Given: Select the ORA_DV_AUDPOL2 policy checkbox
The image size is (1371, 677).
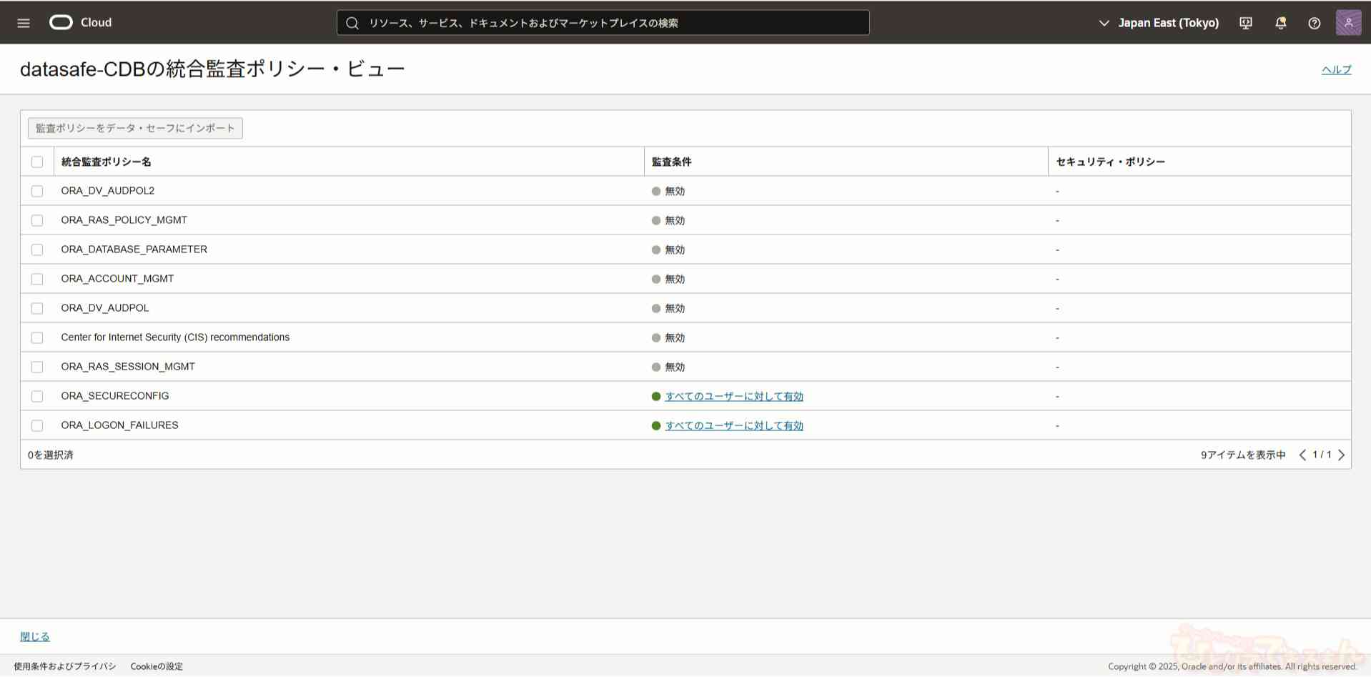Looking at the screenshot, I should [37, 192].
